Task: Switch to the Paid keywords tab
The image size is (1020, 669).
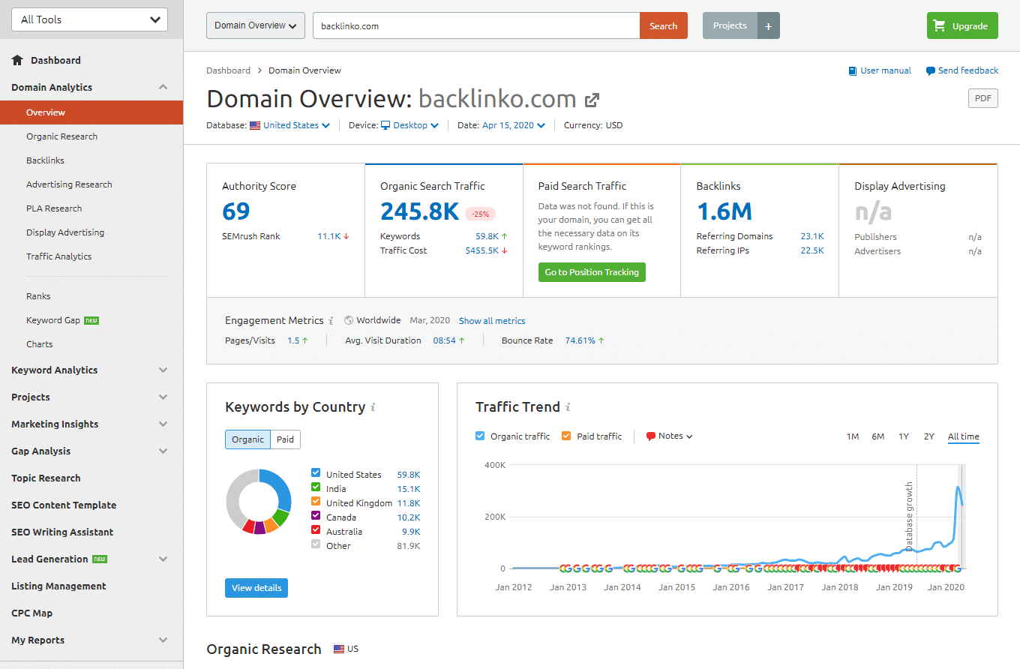Action: click(x=285, y=439)
